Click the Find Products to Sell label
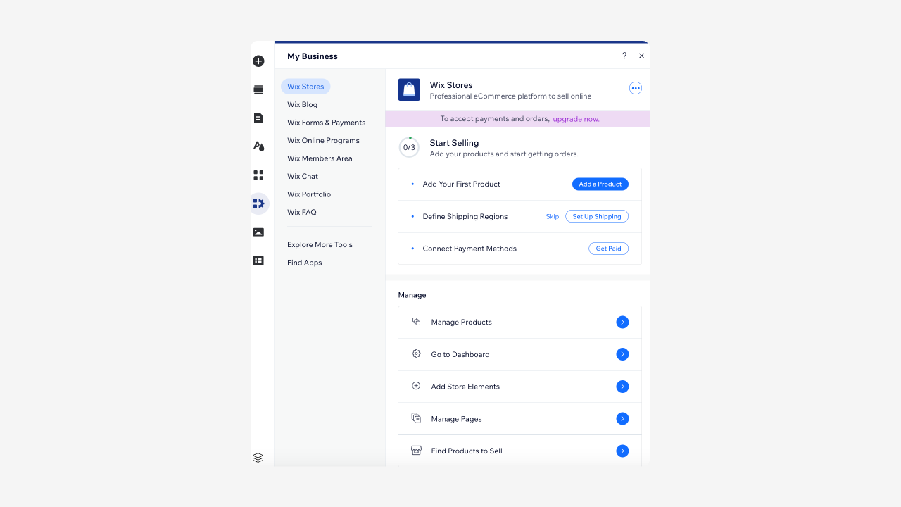The height and width of the screenshot is (507, 901). point(467,451)
